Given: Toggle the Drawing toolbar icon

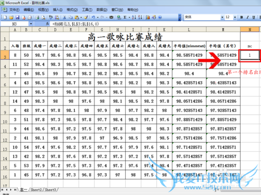Looking at the screenshot, I should pos(154,17).
